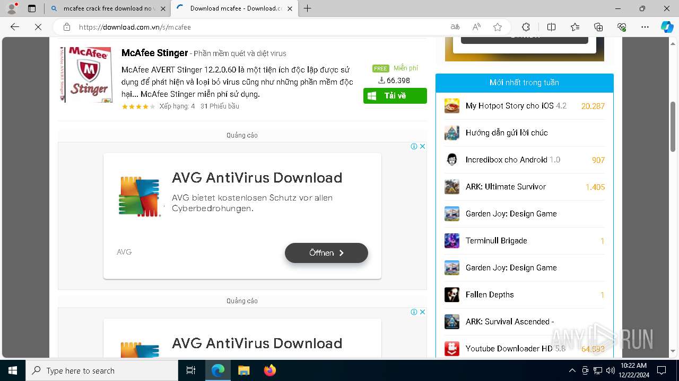
Task: Click the My Hotpot Story app icon
Action: (x=452, y=106)
